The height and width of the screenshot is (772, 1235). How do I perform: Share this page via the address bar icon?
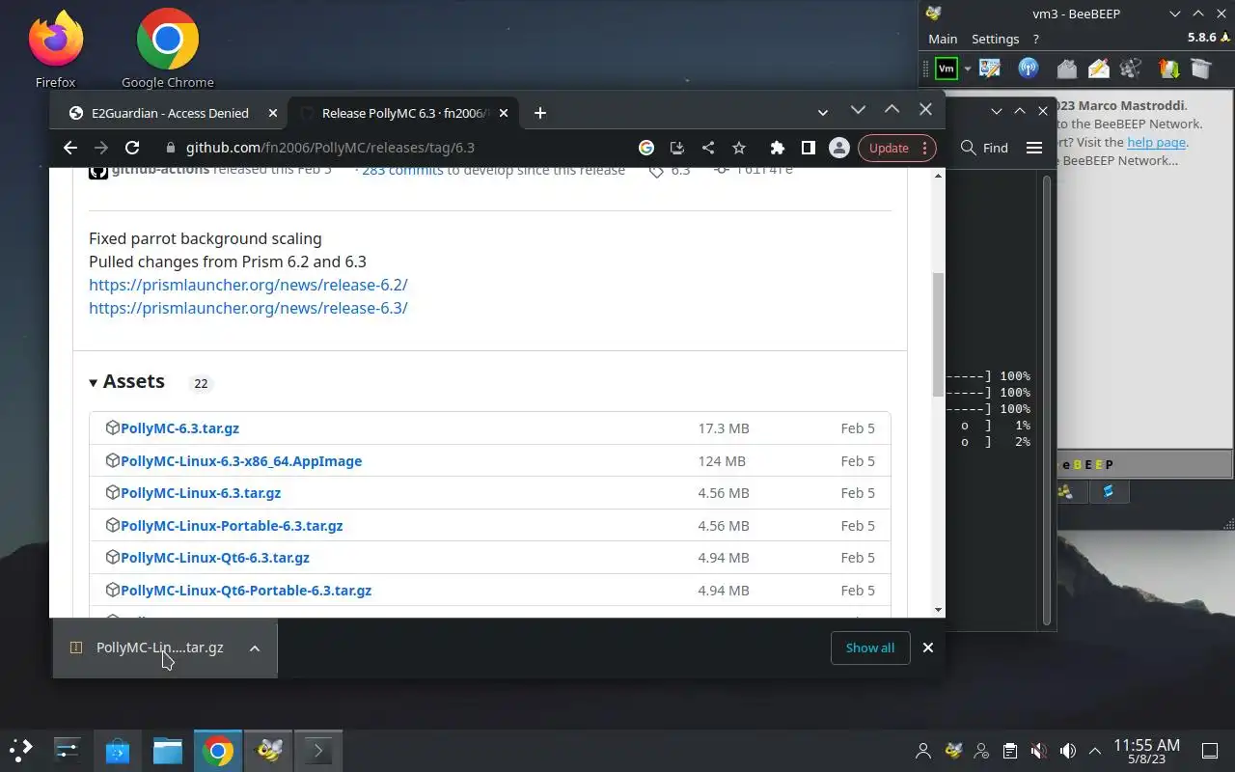(x=708, y=148)
